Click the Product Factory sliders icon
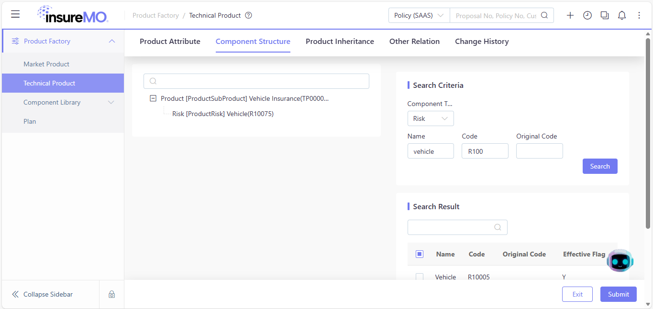This screenshot has width=653, height=309. (x=15, y=41)
